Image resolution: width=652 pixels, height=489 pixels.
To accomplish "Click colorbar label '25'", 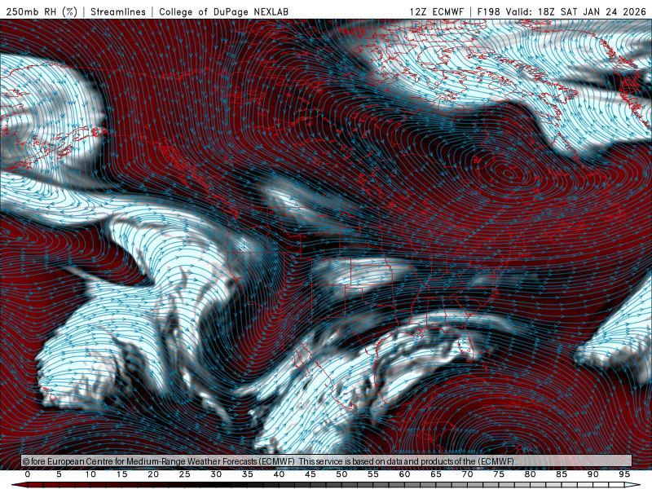I will tap(184, 474).
